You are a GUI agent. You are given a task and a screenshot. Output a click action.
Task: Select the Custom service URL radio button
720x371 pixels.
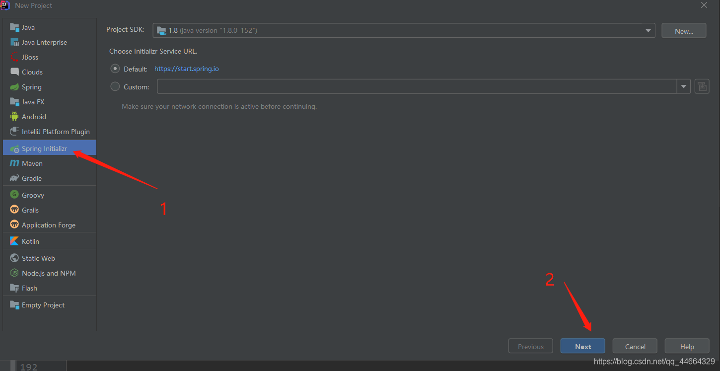(x=115, y=86)
